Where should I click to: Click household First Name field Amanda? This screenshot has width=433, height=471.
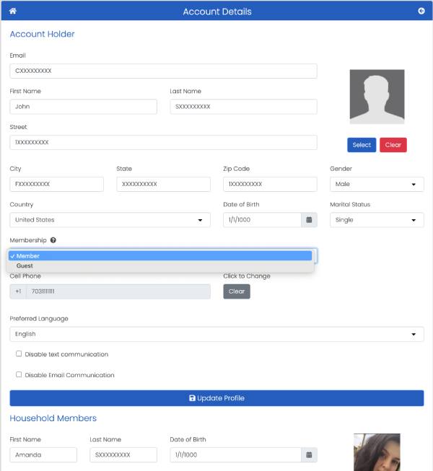tap(43, 455)
